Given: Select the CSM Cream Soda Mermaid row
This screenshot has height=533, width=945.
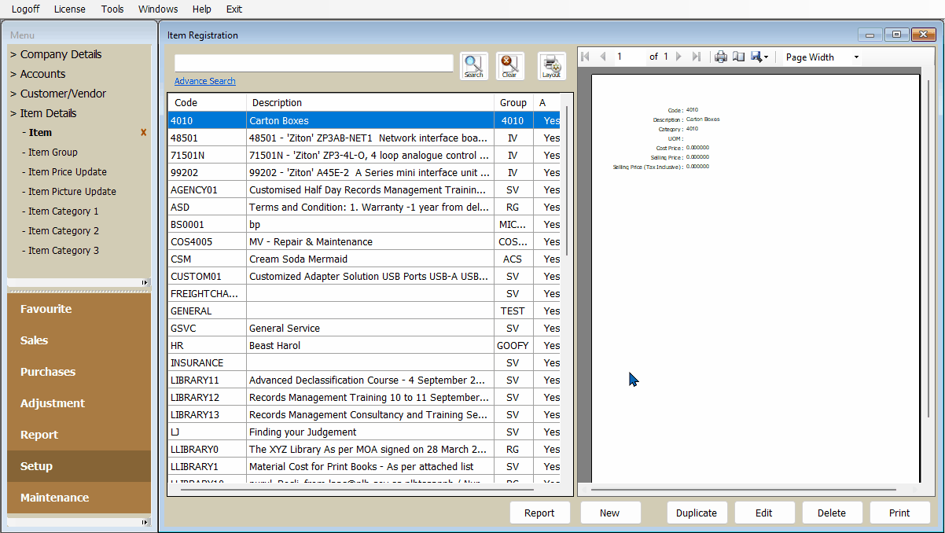Looking at the screenshot, I should click(366, 259).
